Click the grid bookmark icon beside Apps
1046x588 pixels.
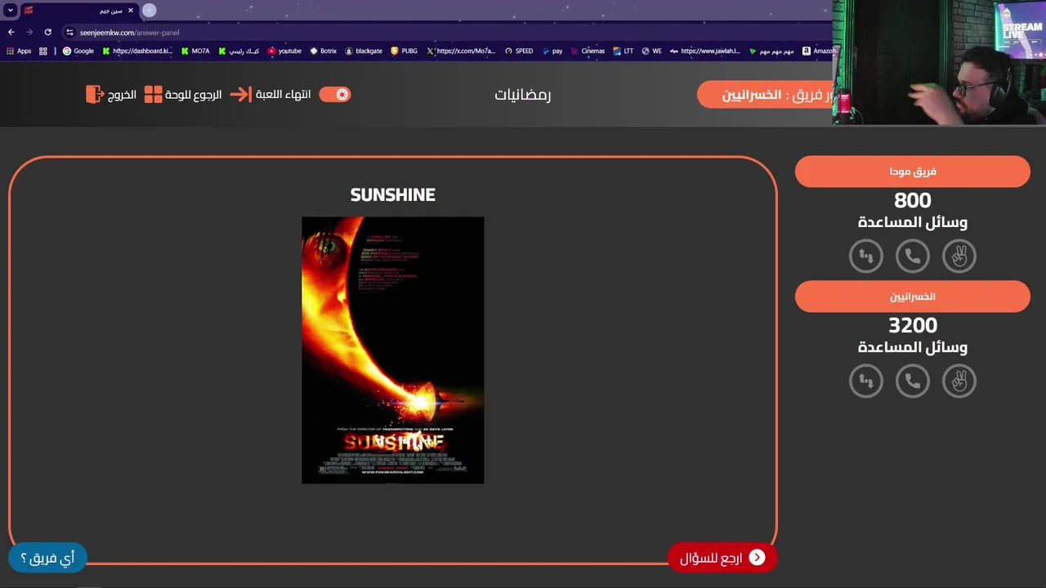[43, 51]
